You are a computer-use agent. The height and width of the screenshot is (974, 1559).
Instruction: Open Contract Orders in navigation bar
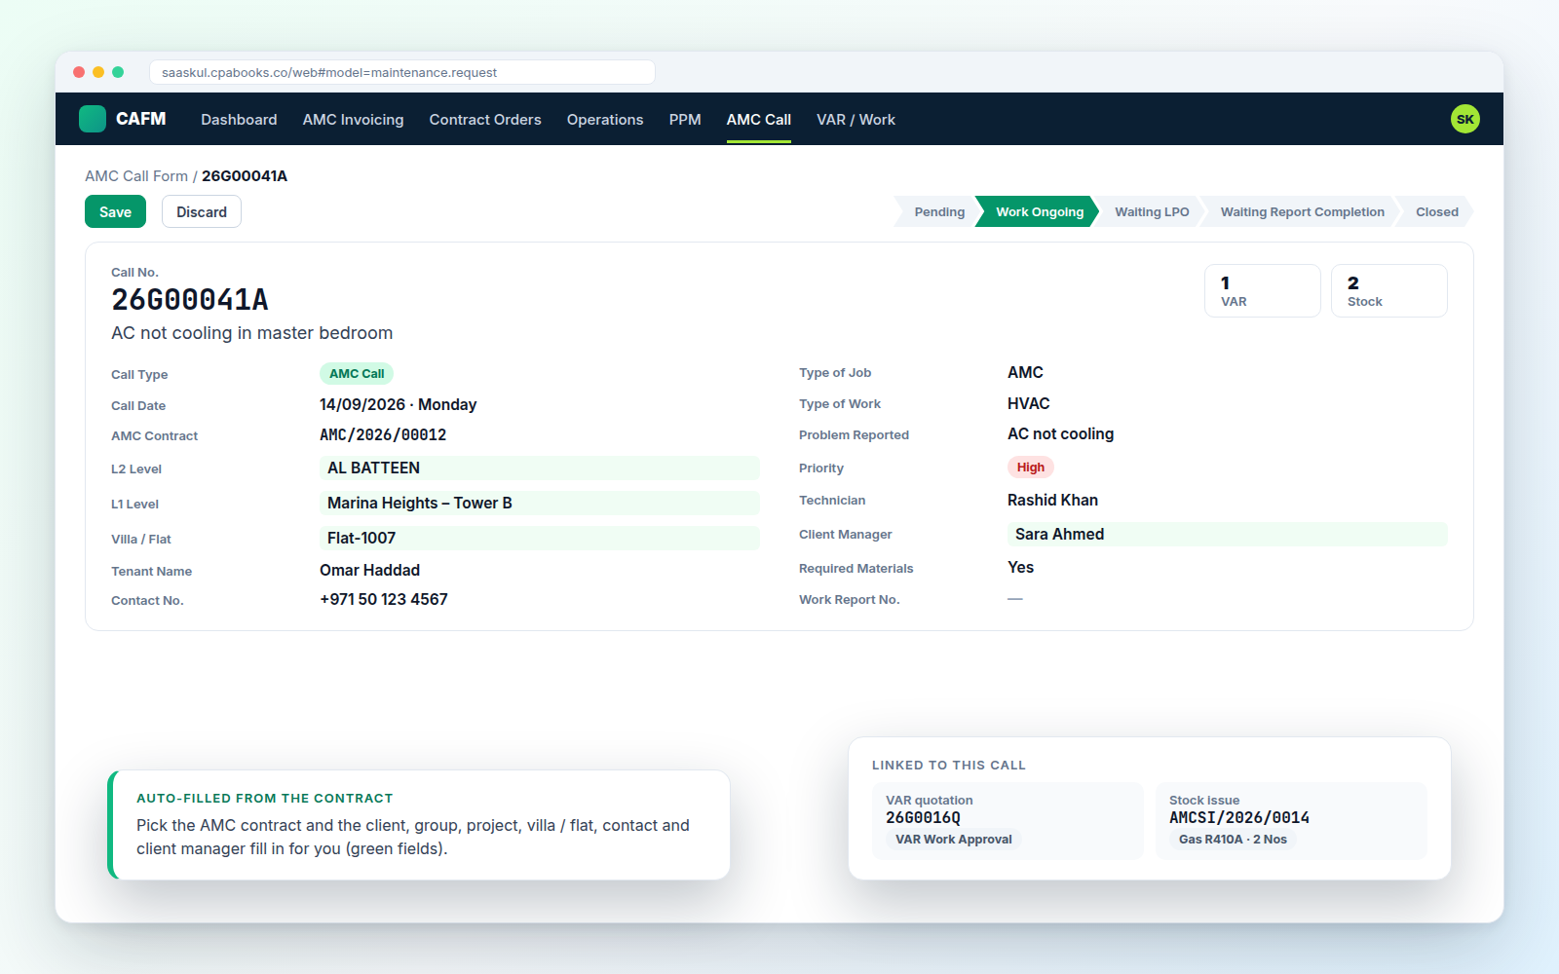coord(485,119)
